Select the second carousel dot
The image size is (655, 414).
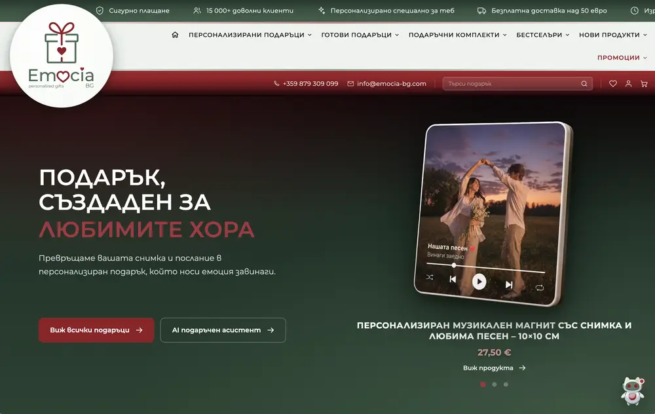(x=494, y=385)
